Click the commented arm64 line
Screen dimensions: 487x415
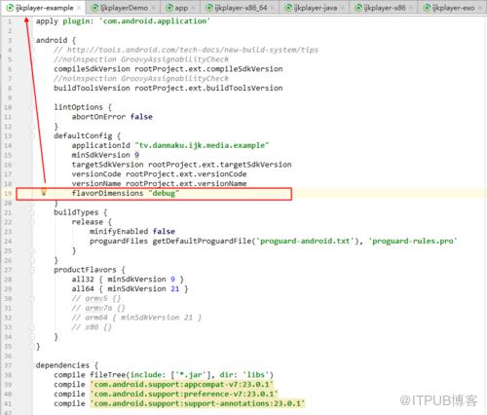136,318
